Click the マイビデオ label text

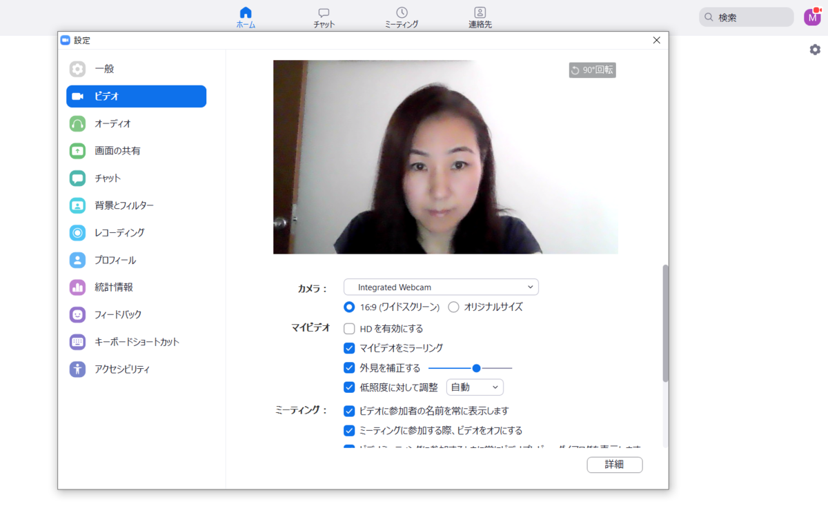click(311, 327)
